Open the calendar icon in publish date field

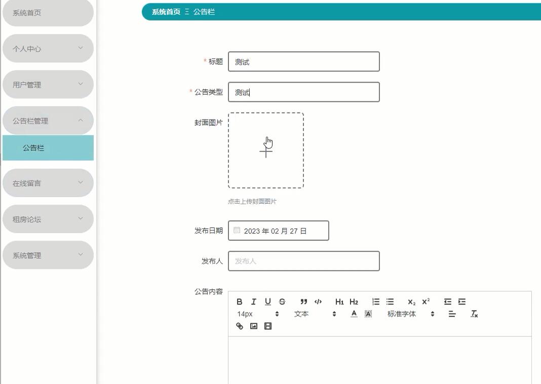[x=237, y=230]
